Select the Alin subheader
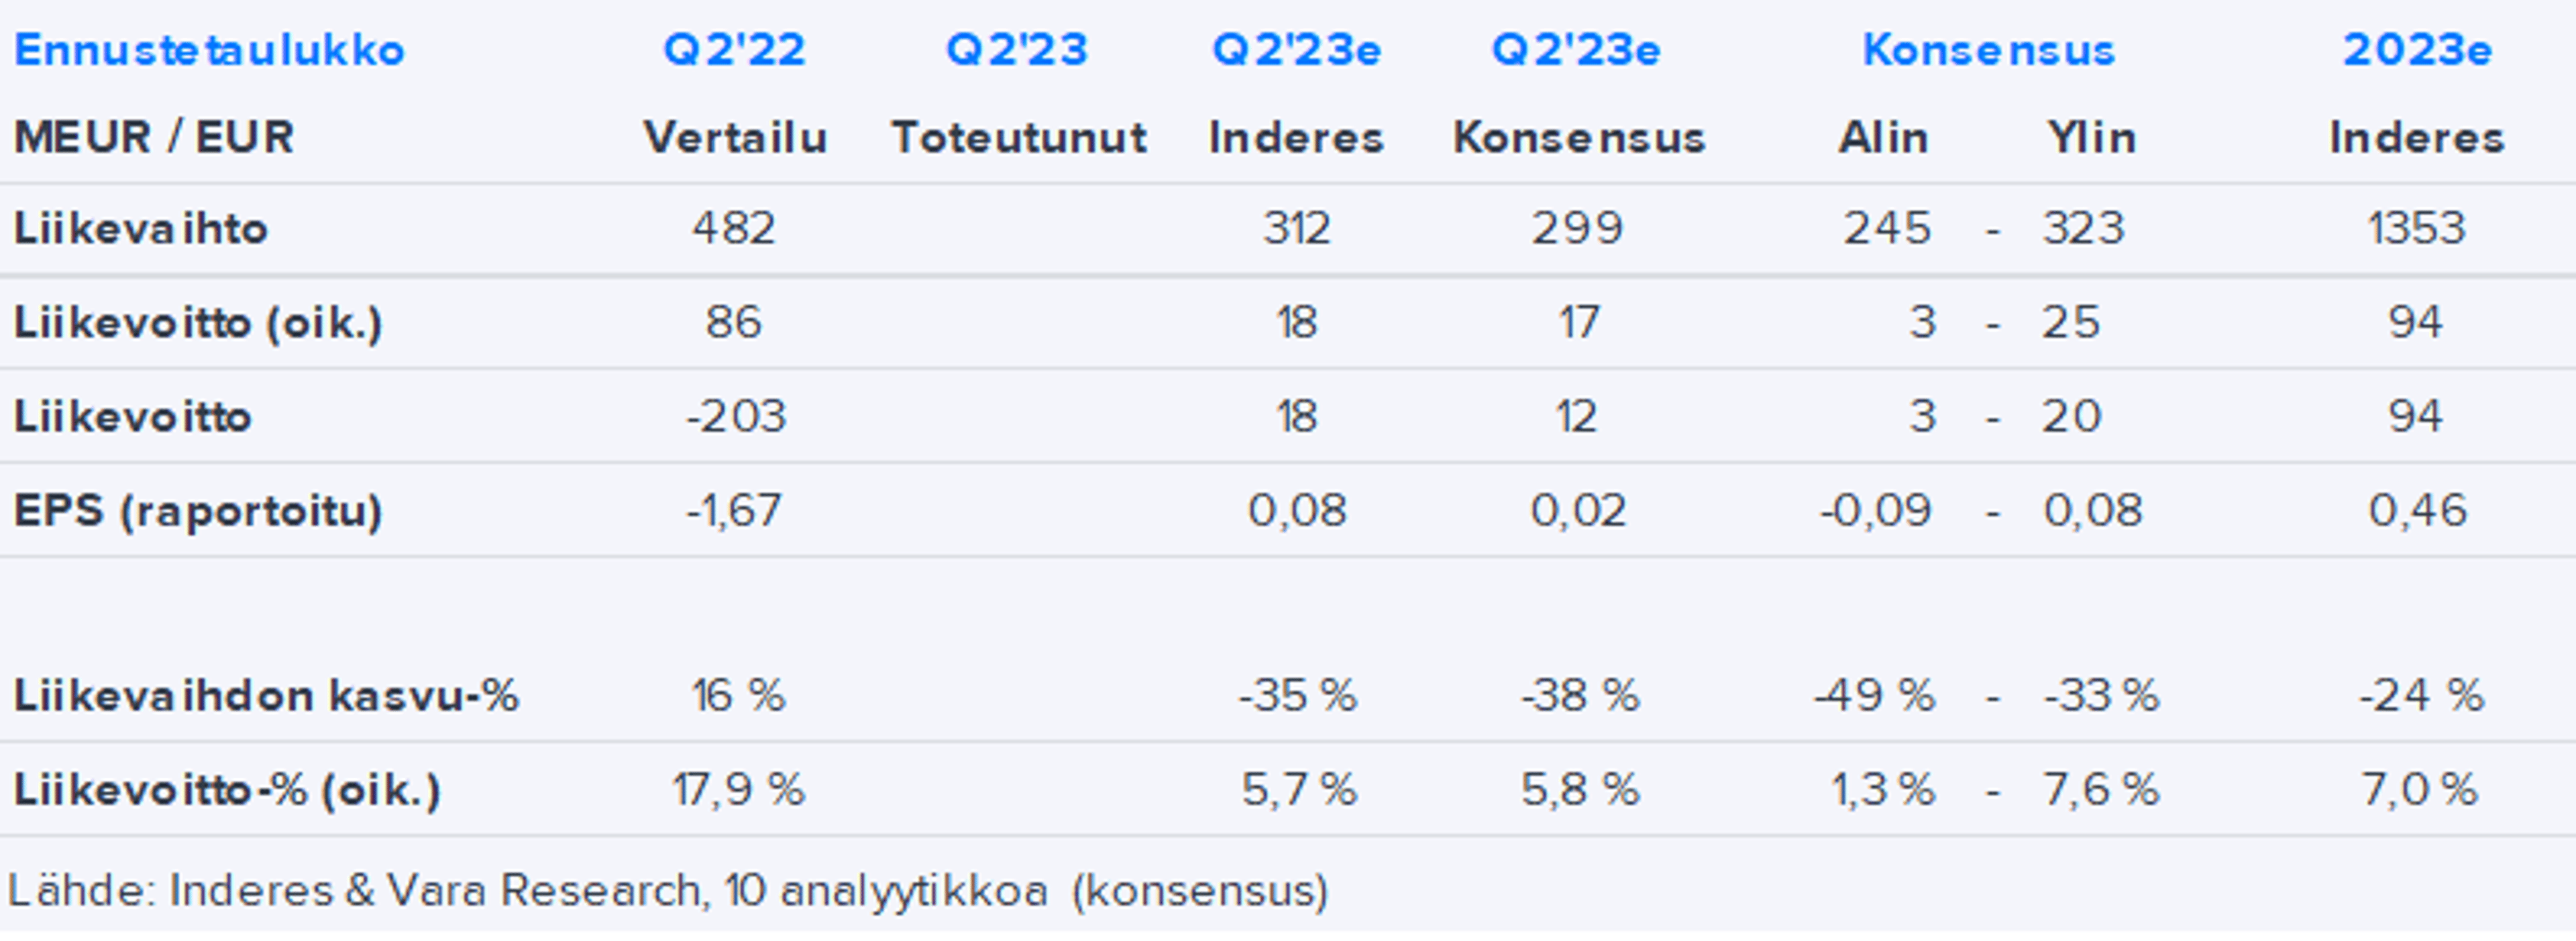Image resolution: width=2576 pixels, height=941 pixels. (1883, 137)
